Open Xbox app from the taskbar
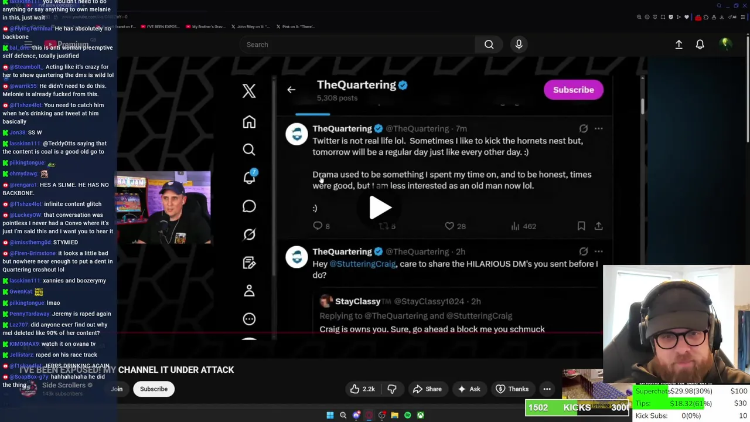The width and height of the screenshot is (750, 422). pos(420,415)
